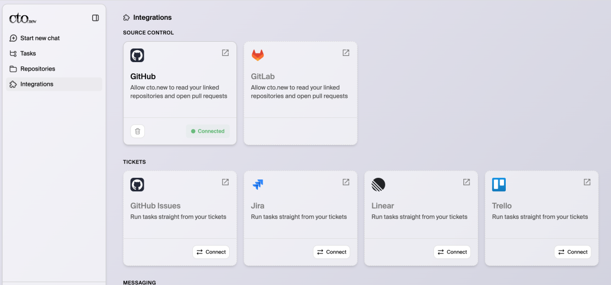Start a new chat
Screen dimensions: 611x285
tap(40, 38)
